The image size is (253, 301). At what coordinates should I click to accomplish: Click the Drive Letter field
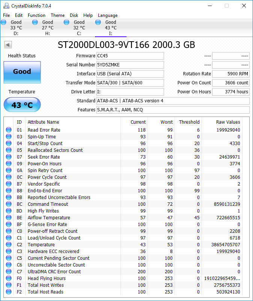(130, 92)
